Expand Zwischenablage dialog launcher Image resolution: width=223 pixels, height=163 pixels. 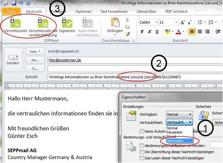[133, 41]
